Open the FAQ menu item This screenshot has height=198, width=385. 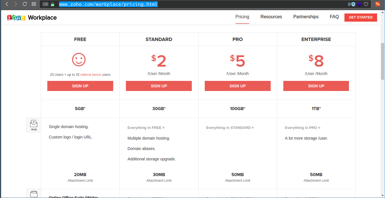[334, 17]
